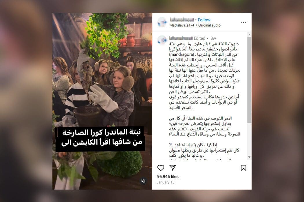The image size is (304, 202).
Task: Share the post via paper plane icon
Action: pyautogui.click(x=173, y=168)
